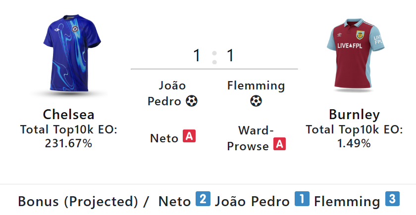Select the Chelsea team name
The height and width of the screenshot is (215, 416).
(69, 115)
